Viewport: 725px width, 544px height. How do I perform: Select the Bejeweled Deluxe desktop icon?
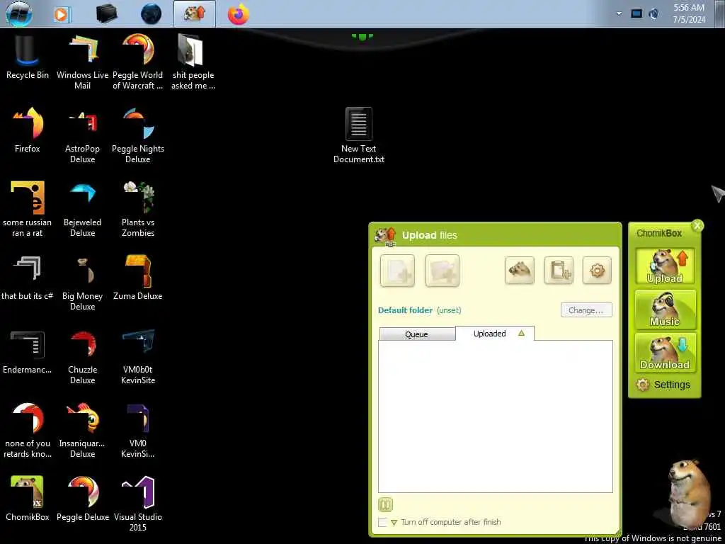pyautogui.click(x=82, y=209)
